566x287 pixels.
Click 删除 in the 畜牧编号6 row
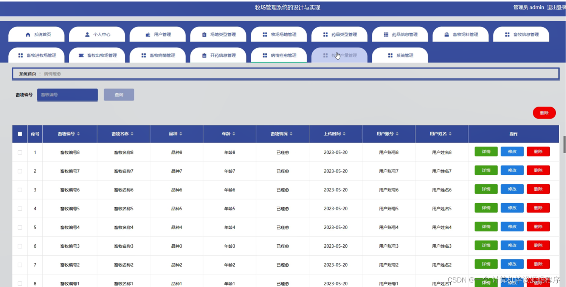point(538,189)
